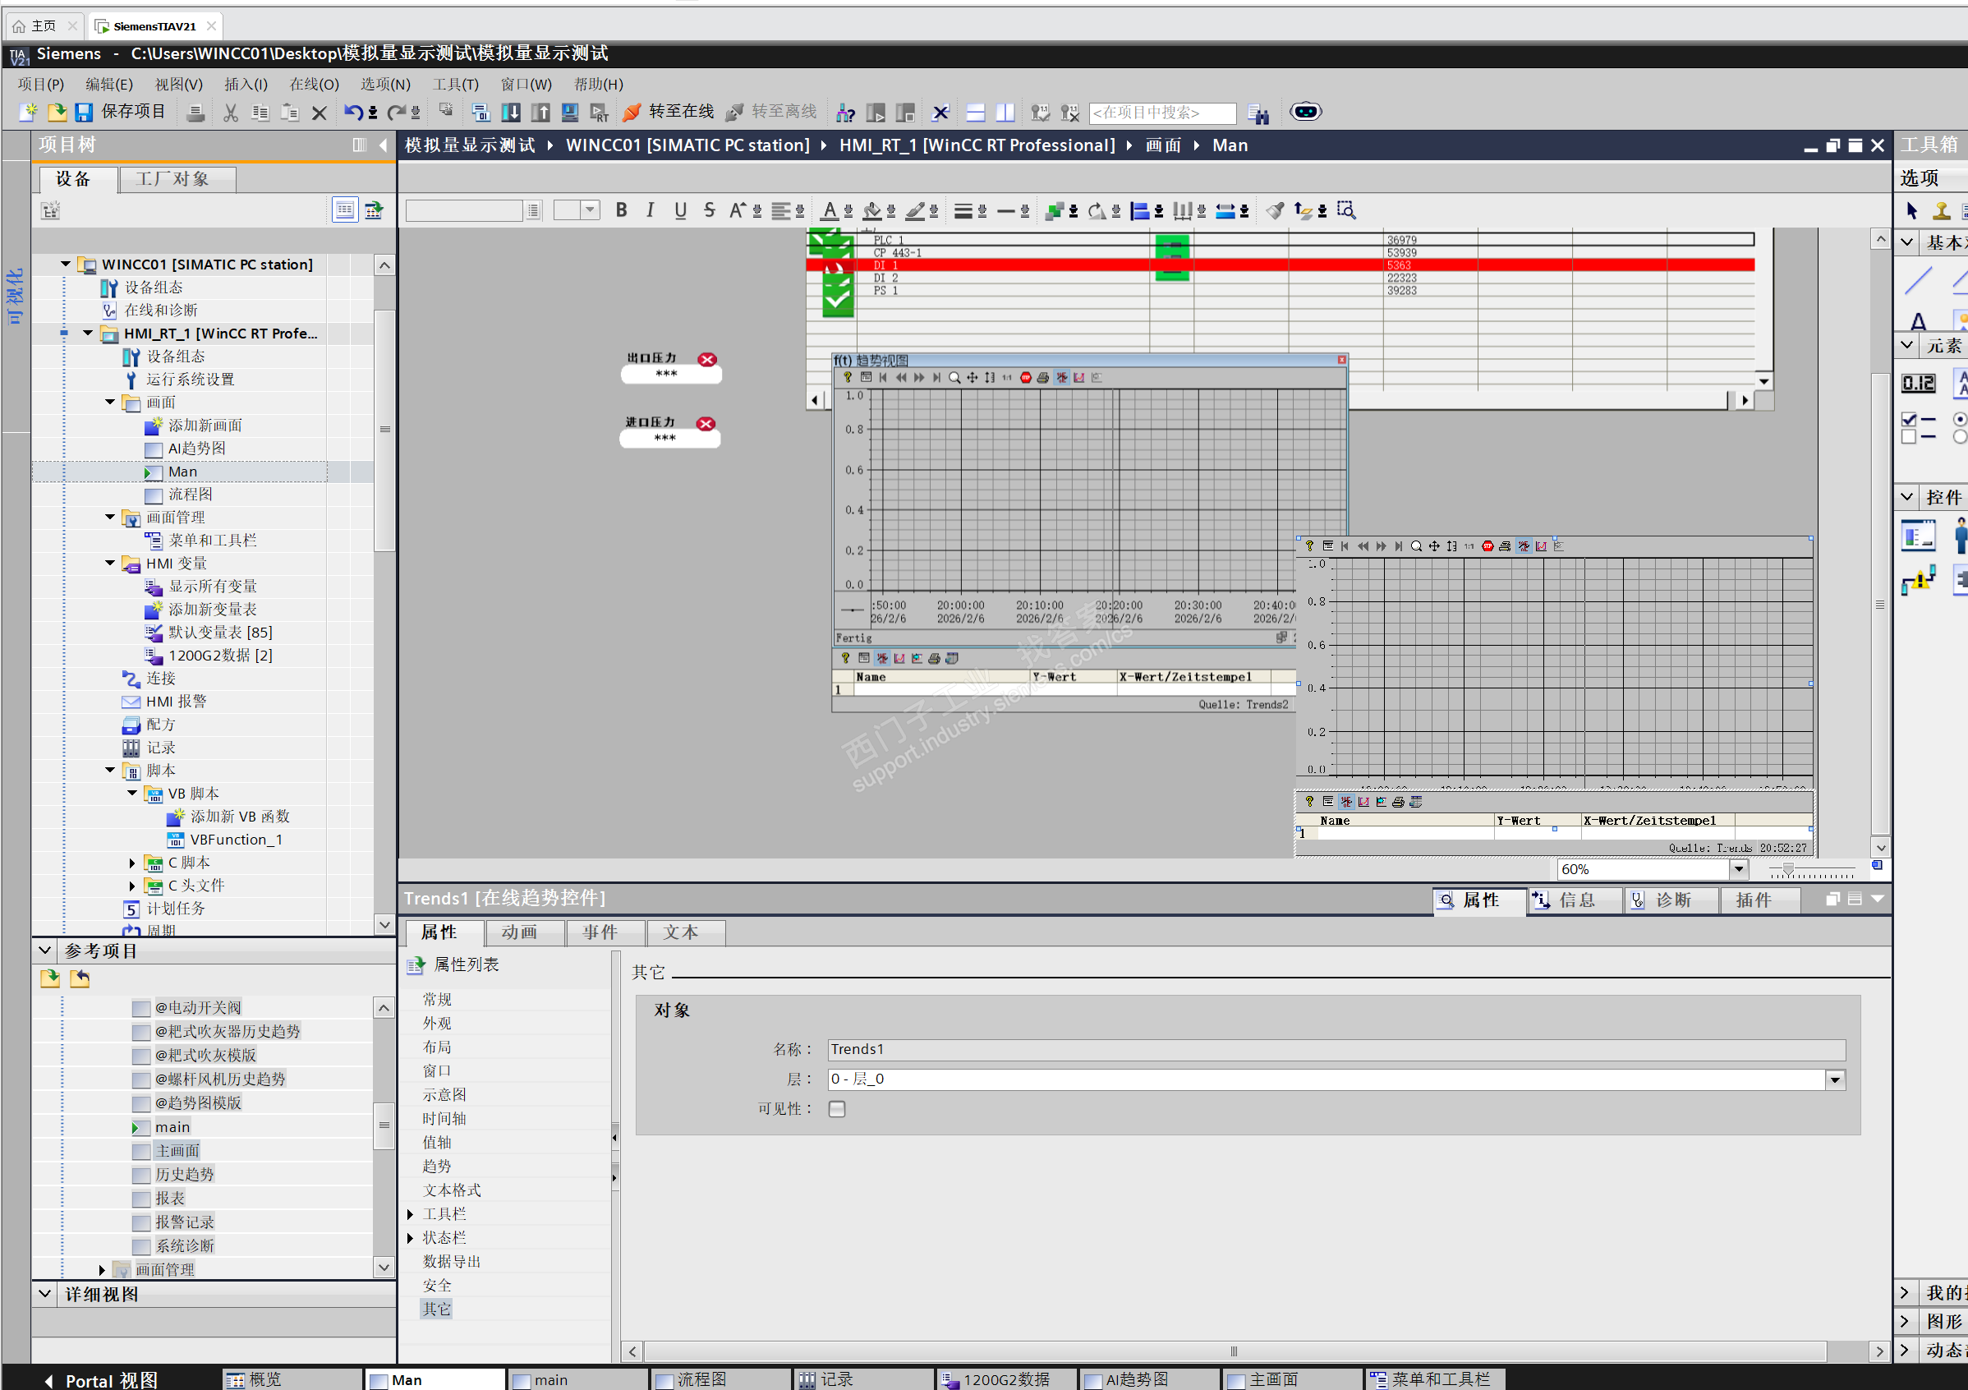Collapse the VB 脚本 tree node
1968x1390 pixels.
(132, 794)
